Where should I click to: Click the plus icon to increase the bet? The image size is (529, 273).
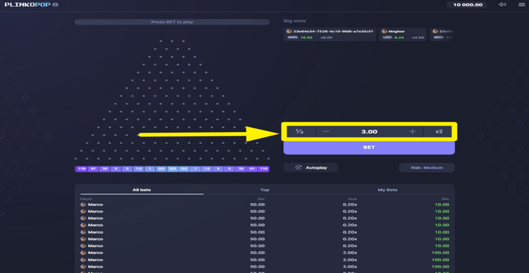[x=412, y=132]
